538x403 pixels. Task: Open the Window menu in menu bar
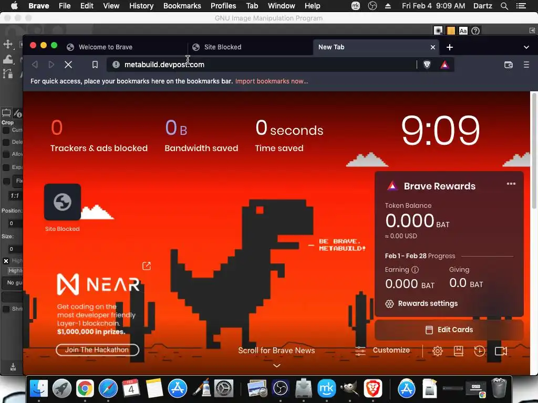(x=281, y=6)
